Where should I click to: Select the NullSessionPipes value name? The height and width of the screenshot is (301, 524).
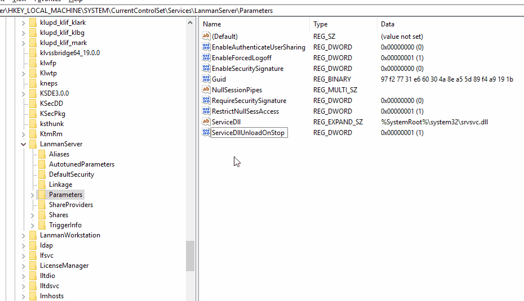pos(237,90)
